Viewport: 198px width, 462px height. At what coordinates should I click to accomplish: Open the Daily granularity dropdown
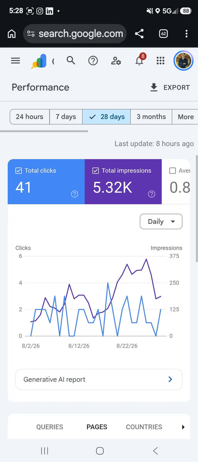pyautogui.click(x=161, y=222)
